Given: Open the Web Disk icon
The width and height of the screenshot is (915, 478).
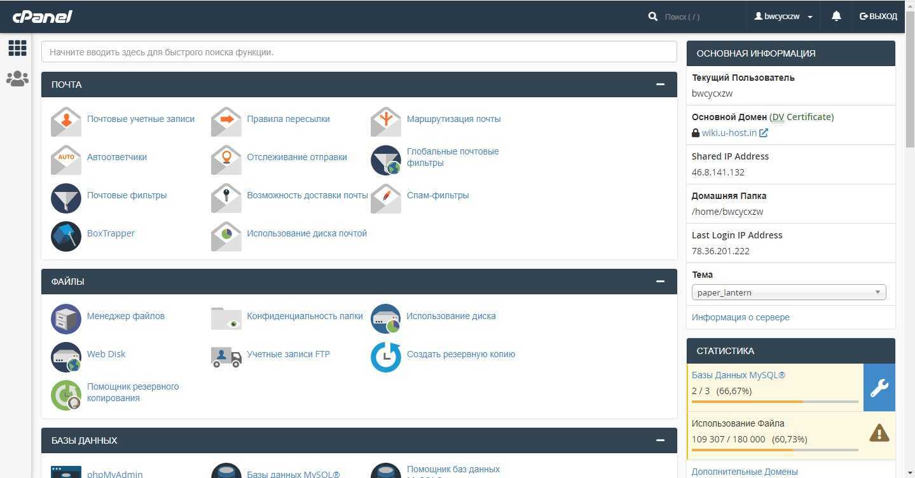Looking at the screenshot, I should point(66,357).
